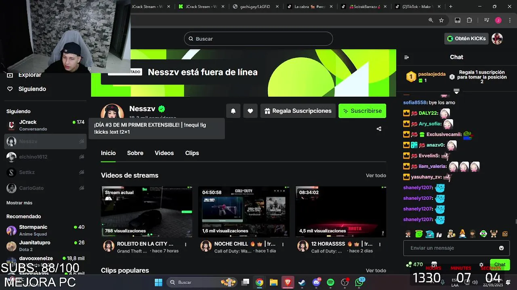
Task: Click the user profile avatar in Kick header
Action: click(497, 39)
